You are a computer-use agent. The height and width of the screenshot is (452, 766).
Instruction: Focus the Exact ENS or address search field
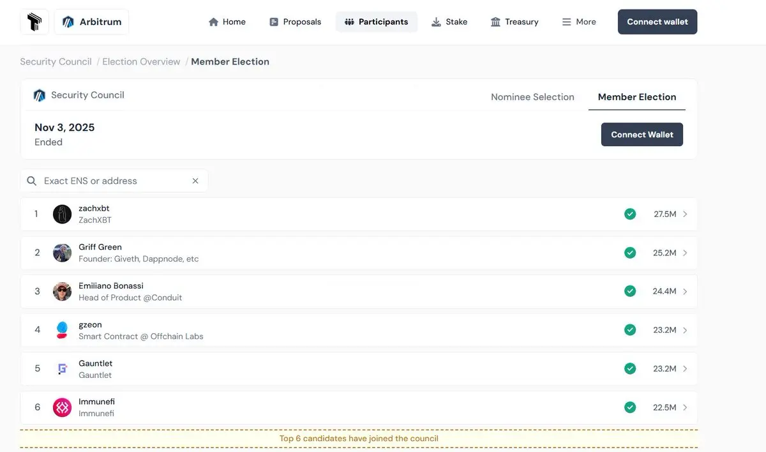(x=114, y=181)
